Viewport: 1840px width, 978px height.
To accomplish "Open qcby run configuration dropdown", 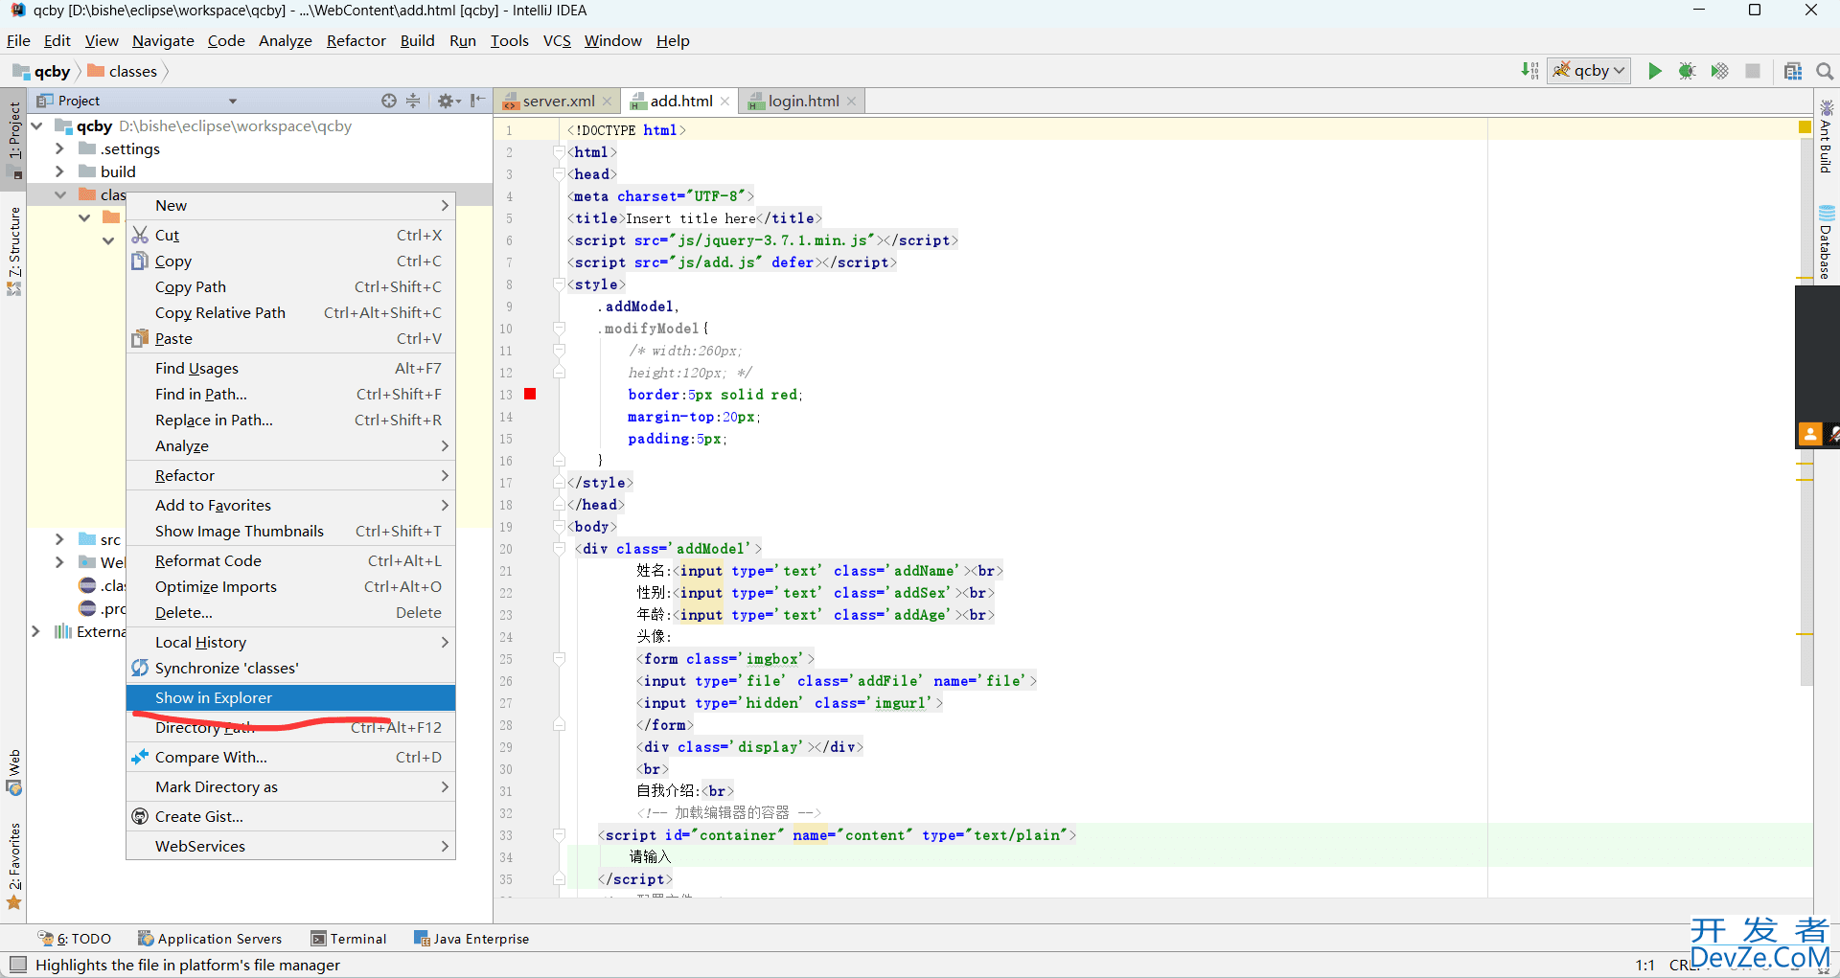I will point(1589,71).
